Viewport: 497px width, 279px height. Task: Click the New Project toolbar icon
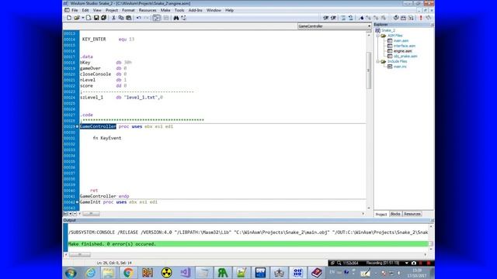(x=69, y=18)
